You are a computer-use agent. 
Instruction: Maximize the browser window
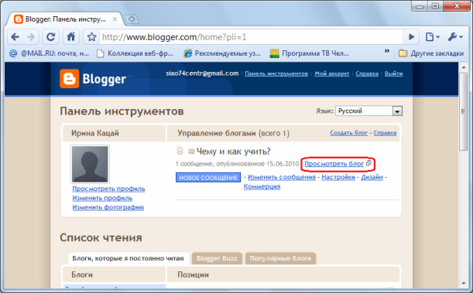pyautogui.click(x=435, y=6)
